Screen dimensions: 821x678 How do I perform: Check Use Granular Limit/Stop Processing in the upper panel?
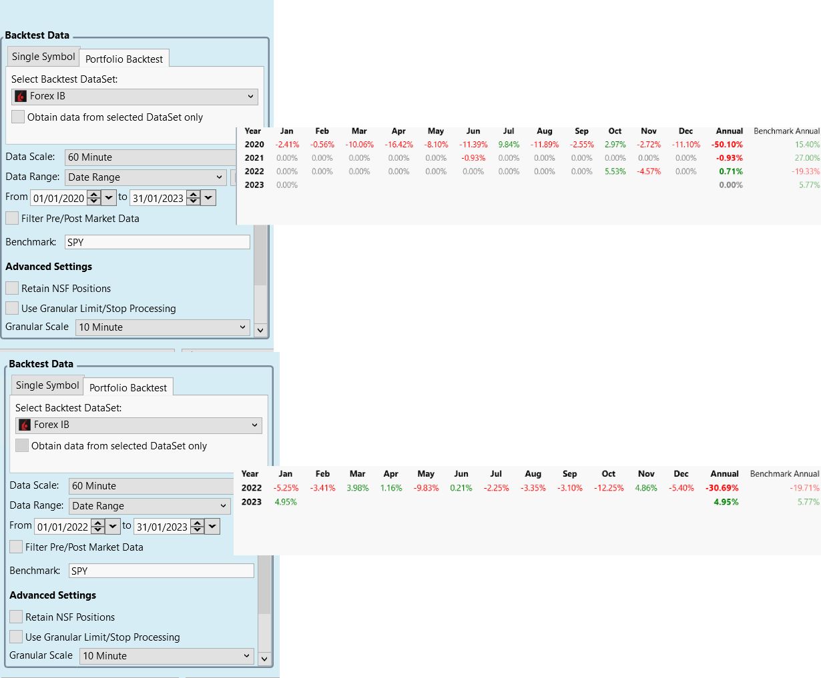pos(12,309)
